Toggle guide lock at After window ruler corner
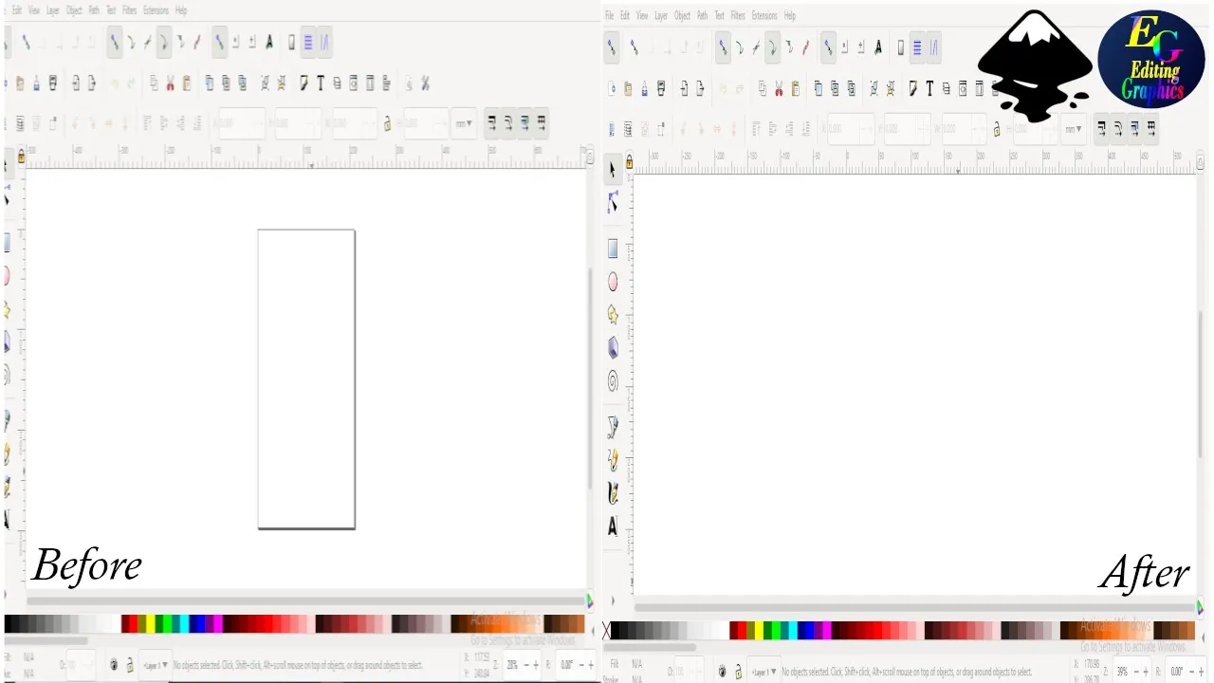1214x683 pixels. (x=629, y=162)
